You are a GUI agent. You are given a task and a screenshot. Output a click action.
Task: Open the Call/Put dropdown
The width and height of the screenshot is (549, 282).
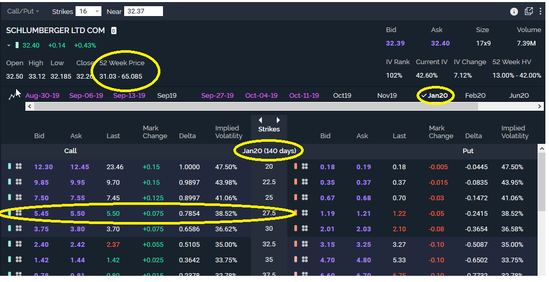pyautogui.click(x=23, y=11)
